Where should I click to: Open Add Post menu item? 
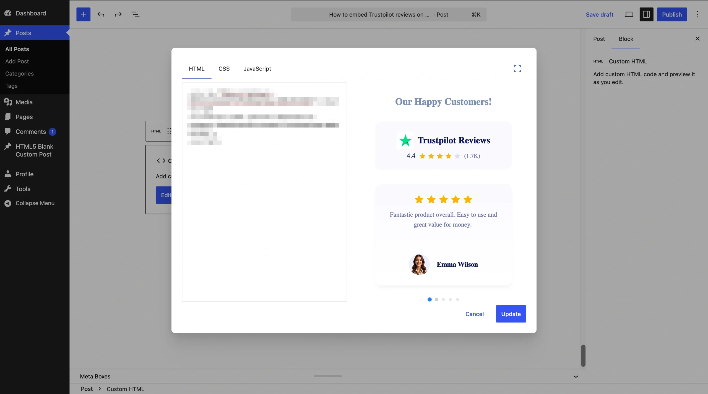pyautogui.click(x=17, y=61)
